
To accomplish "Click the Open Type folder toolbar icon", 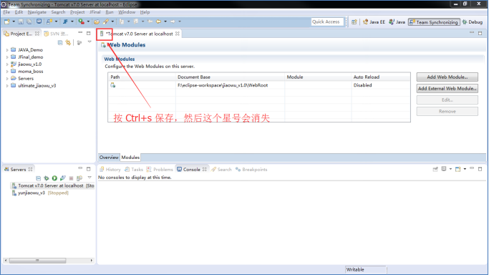I will click(97, 21).
